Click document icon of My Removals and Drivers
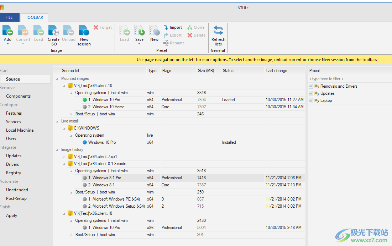This screenshot has width=392, height=246. pyautogui.click(x=311, y=86)
